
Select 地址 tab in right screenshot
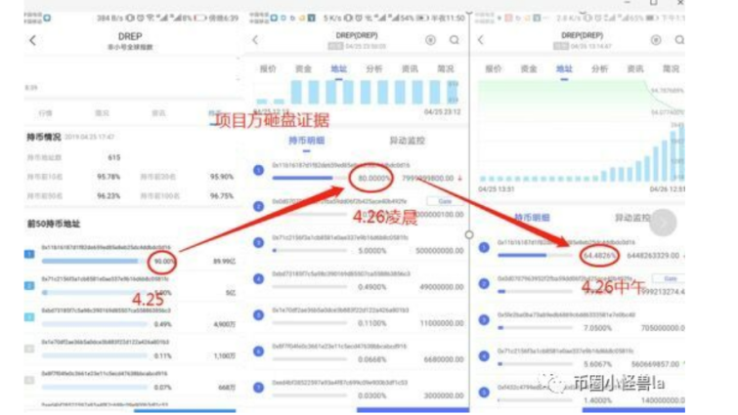pyautogui.click(x=564, y=69)
